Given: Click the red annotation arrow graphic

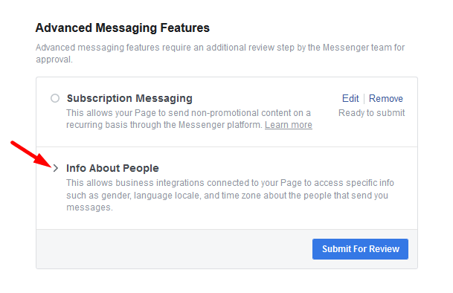Looking at the screenshot, I should coord(31,154).
